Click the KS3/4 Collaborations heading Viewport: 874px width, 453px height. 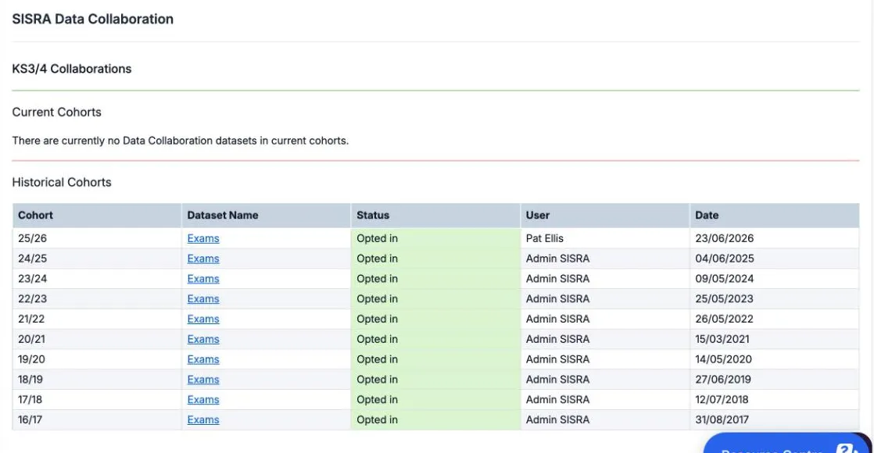tap(72, 69)
